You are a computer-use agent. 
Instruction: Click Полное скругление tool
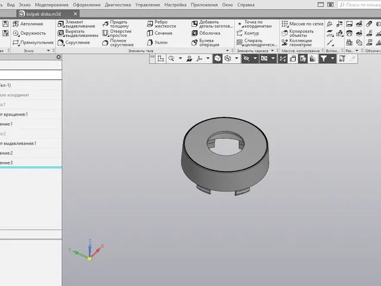coord(118,42)
